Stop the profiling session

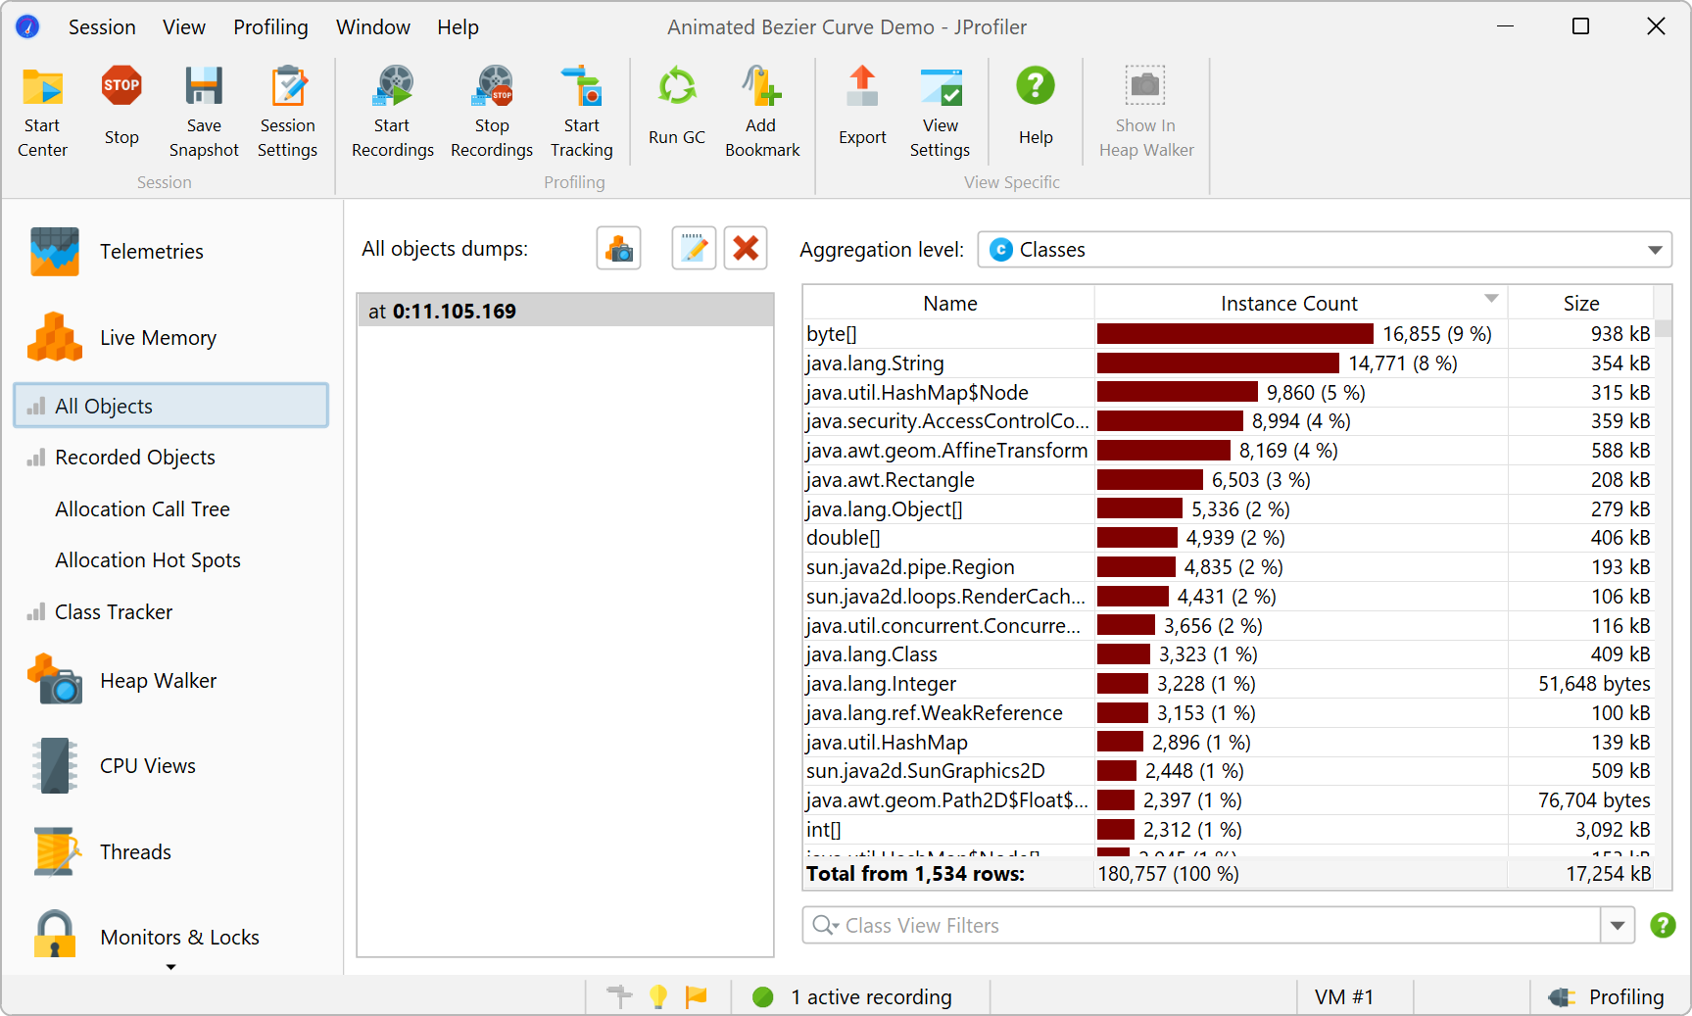click(x=121, y=105)
